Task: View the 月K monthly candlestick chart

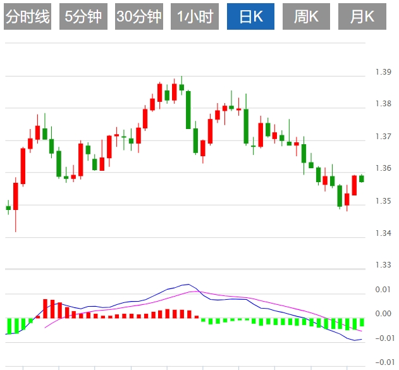Action: pyautogui.click(x=362, y=16)
